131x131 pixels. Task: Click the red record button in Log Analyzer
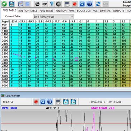pyautogui.click(x=36, y=102)
